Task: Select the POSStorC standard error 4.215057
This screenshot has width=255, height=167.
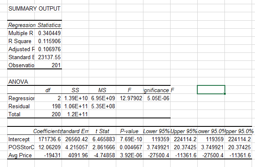Action: point(76,147)
